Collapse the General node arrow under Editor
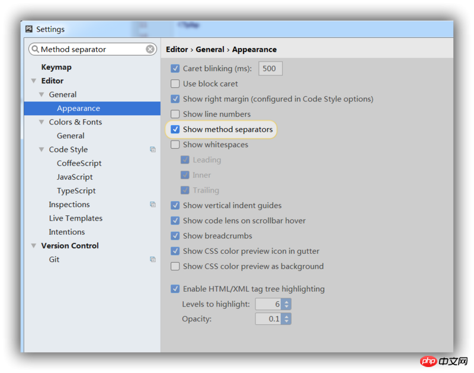 click(x=41, y=95)
